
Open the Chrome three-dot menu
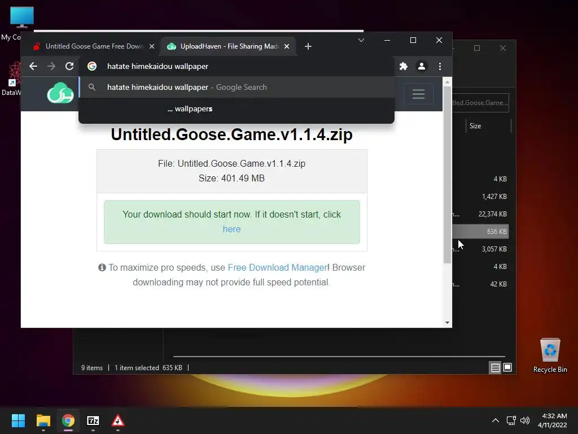440,66
